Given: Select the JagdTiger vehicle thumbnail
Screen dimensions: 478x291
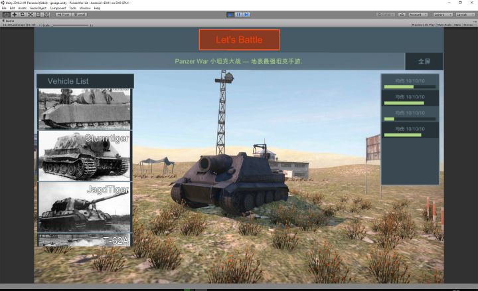Looking at the screenshot, I should point(84,207).
